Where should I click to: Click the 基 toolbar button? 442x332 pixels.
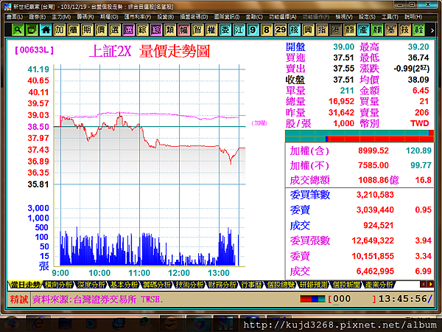pyautogui.click(x=390, y=30)
